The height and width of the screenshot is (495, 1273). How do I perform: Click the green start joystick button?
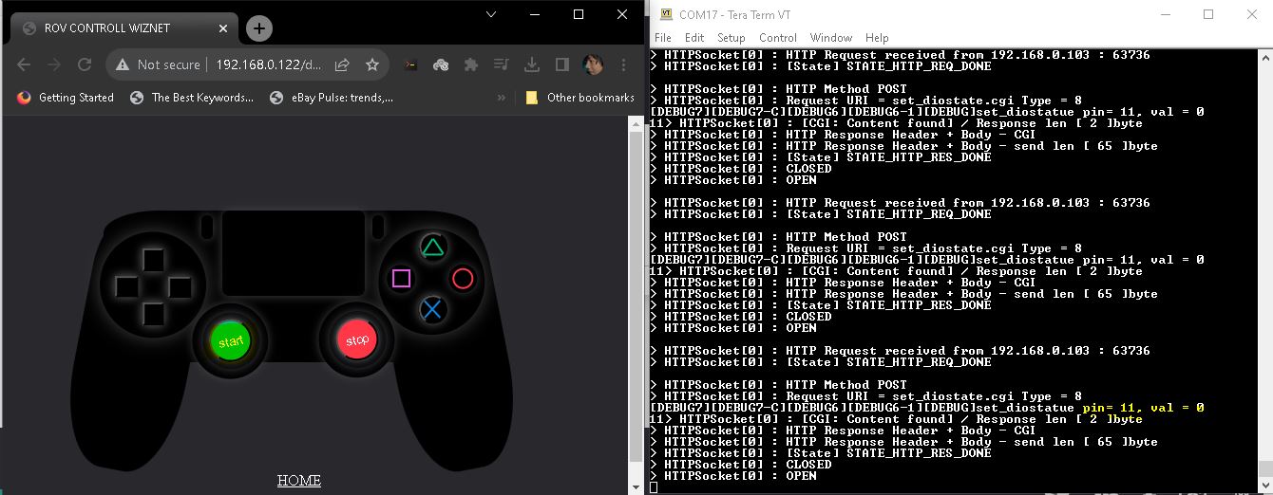pos(230,340)
